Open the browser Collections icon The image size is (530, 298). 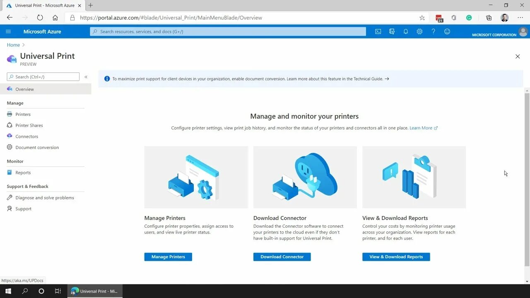[489, 18]
